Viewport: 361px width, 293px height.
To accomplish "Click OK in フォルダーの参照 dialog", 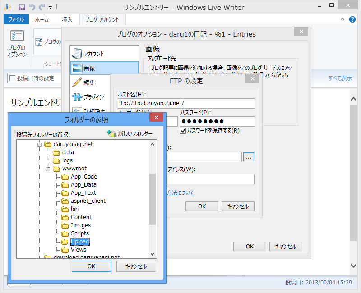I will [92, 266].
